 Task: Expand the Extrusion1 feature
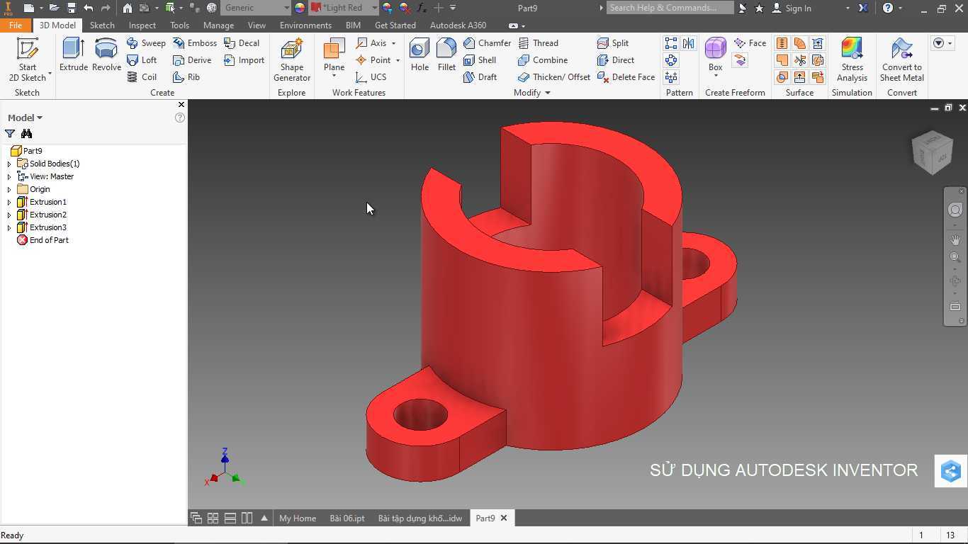pyautogui.click(x=9, y=202)
